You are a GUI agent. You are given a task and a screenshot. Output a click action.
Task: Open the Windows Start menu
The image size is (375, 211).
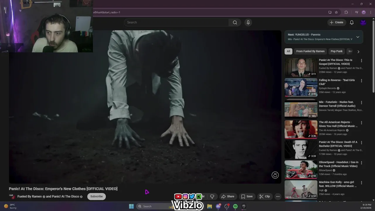tap(131, 206)
